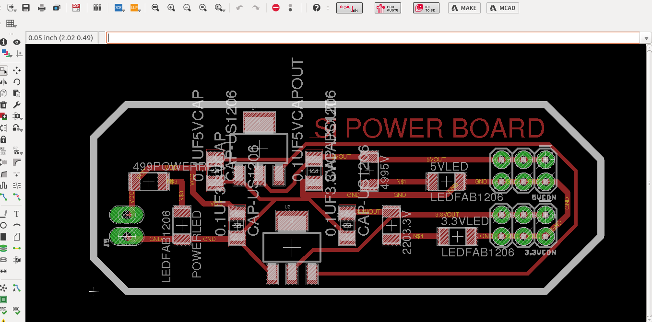Click the MAKE button
Viewport: 652px width, 322px height.
tap(464, 8)
